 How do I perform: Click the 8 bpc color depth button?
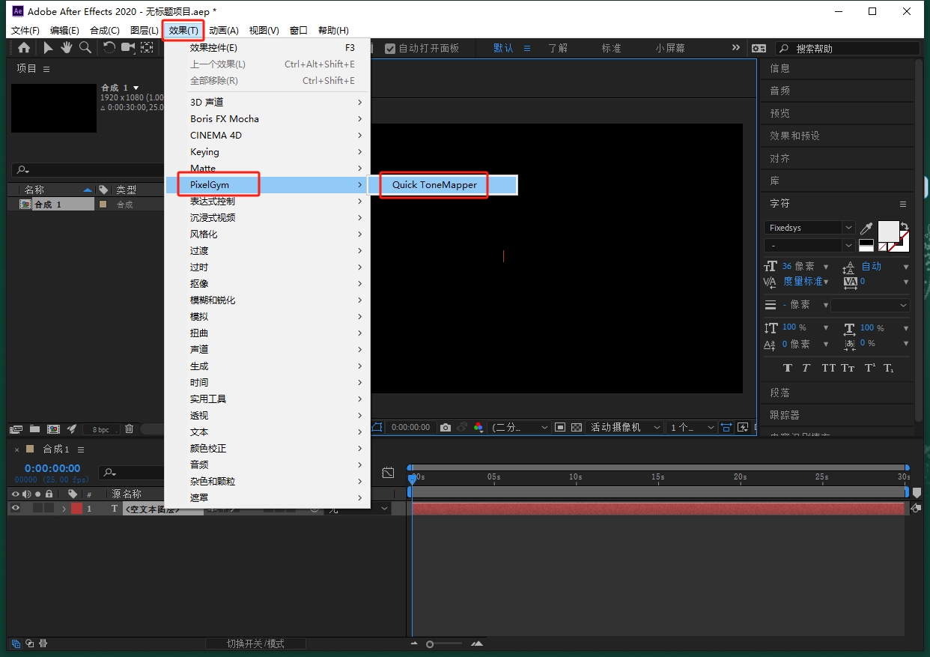coord(100,429)
